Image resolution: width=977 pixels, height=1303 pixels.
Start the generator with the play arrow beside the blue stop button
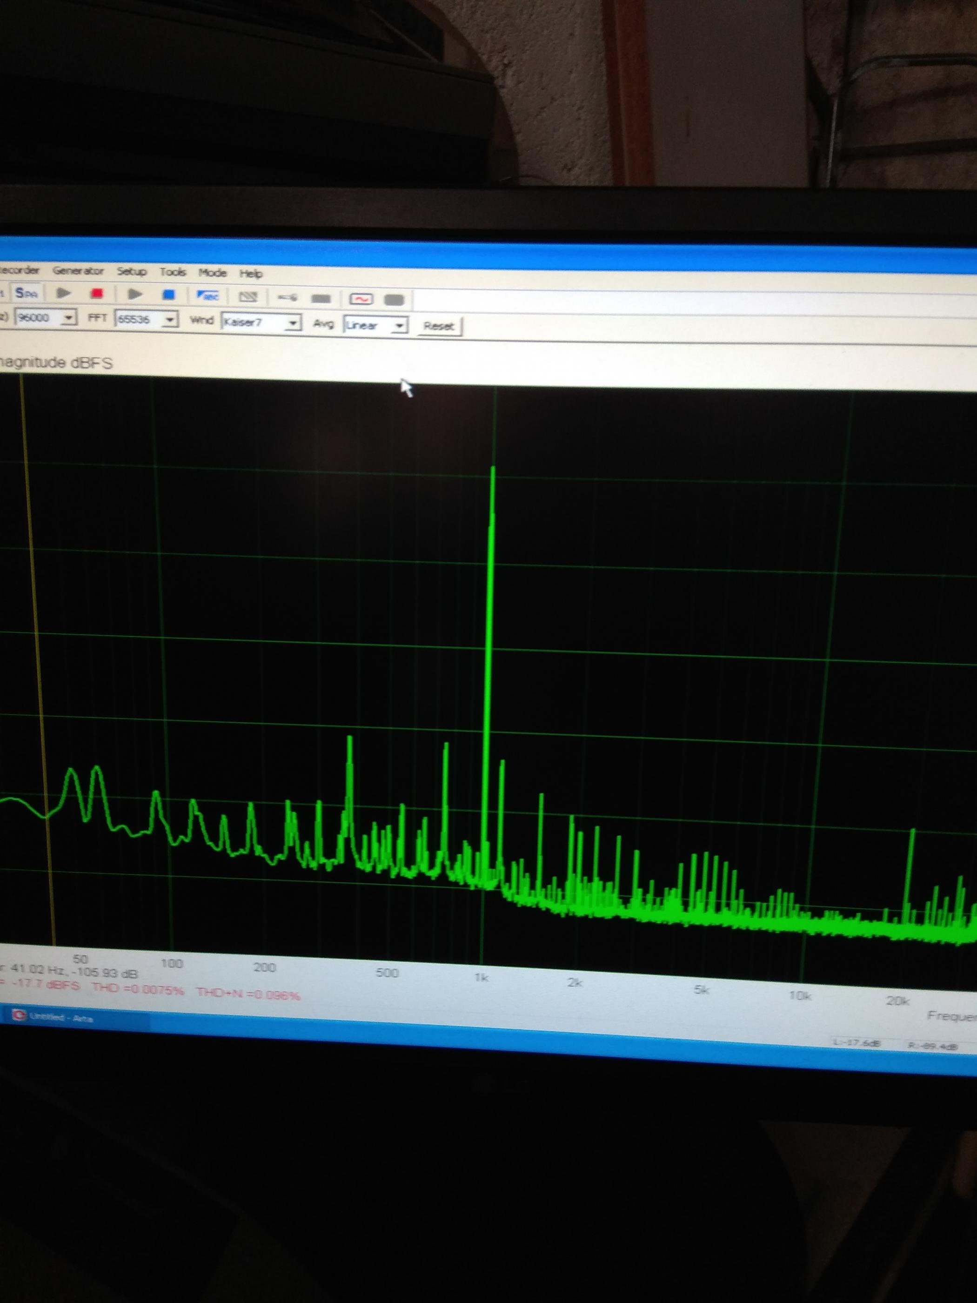(135, 294)
